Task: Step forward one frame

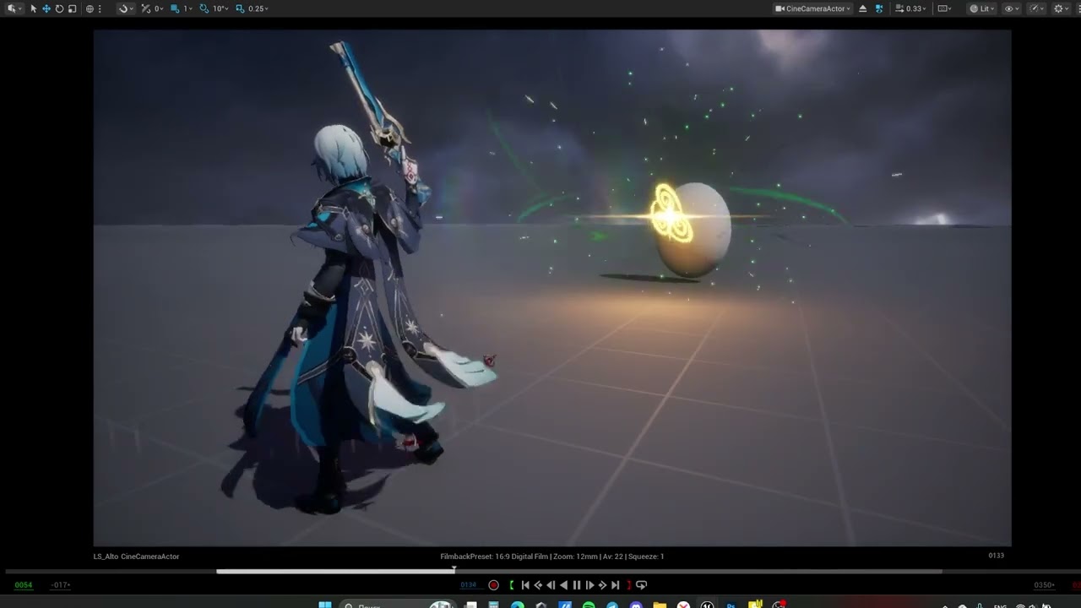Action: (x=589, y=585)
